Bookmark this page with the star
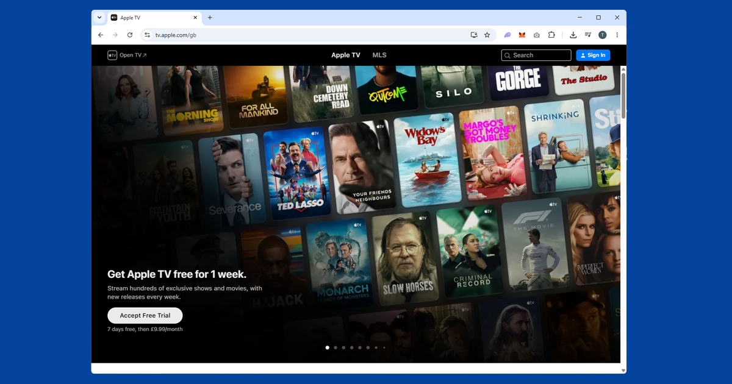 [x=487, y=35]
